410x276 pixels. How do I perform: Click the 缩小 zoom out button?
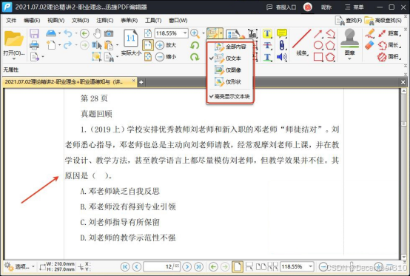coord(166,57)
